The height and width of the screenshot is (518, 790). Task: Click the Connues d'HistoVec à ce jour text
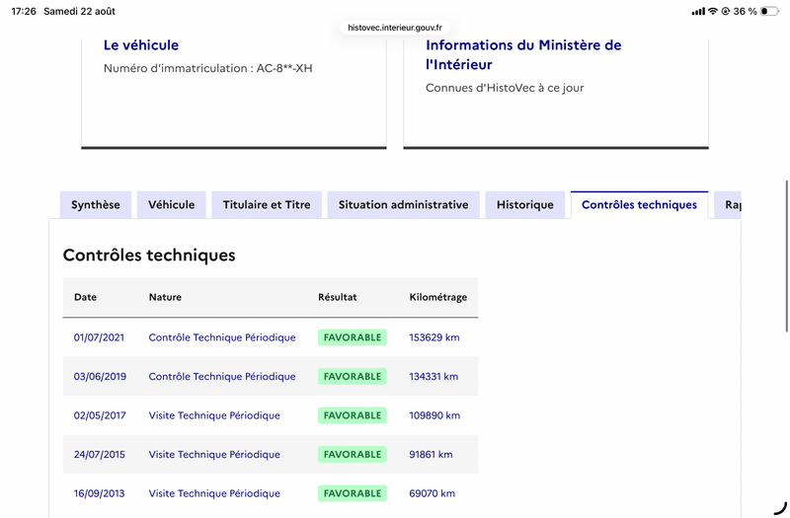505,88
